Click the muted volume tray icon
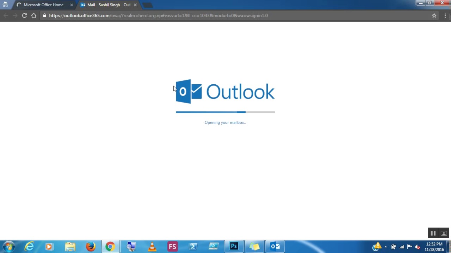Screen dimensions: 451x253 point(418,247)
